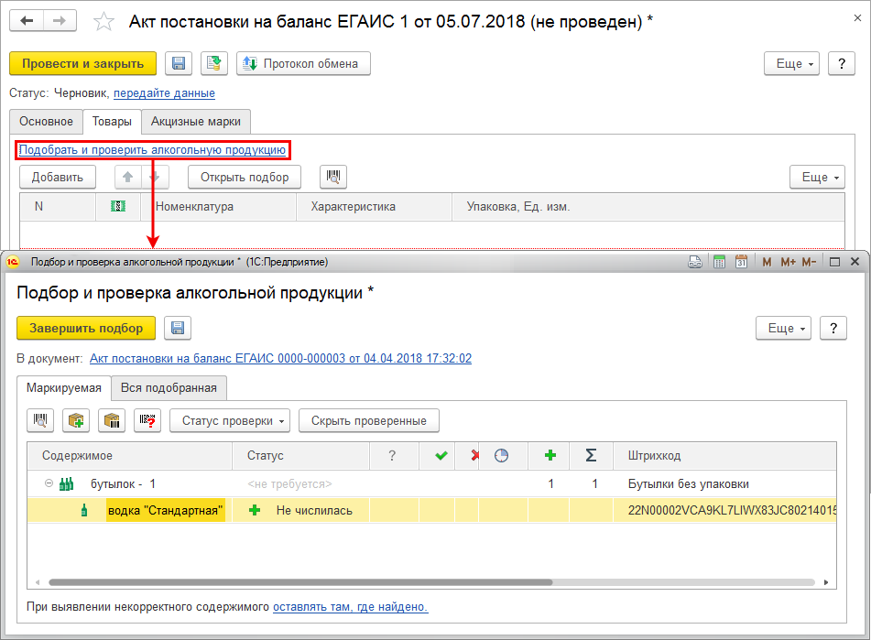Click the Не числилась status cell

[300, 511]
